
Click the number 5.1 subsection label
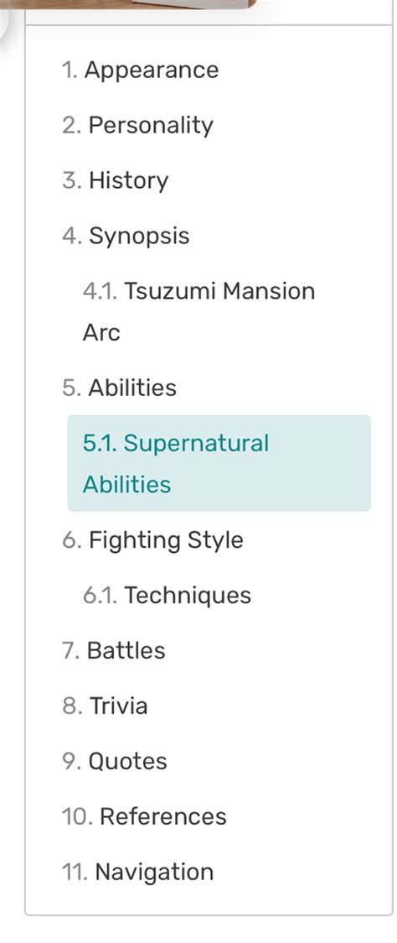pyautogui.click(x=101, y=443)
